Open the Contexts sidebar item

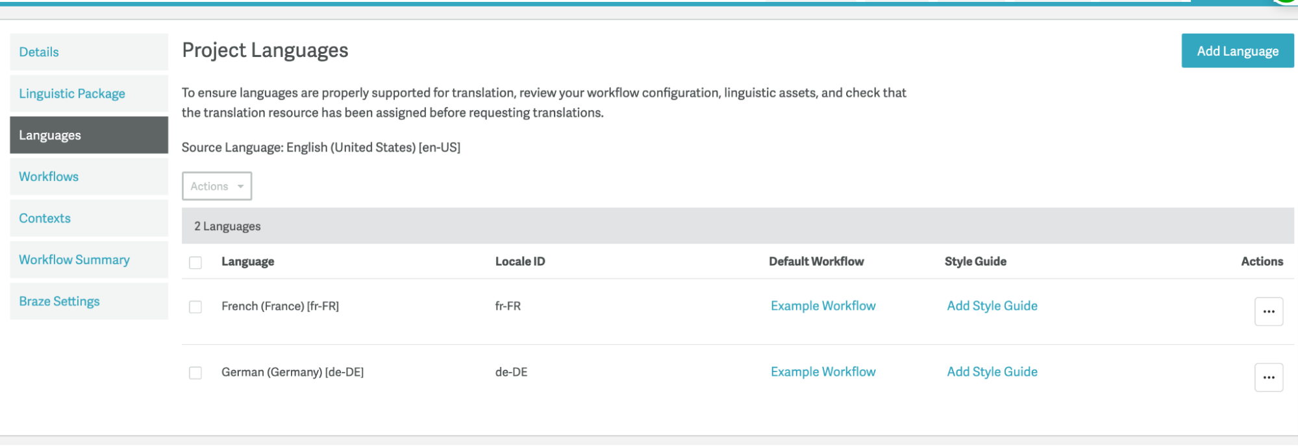tap(45, 218)
